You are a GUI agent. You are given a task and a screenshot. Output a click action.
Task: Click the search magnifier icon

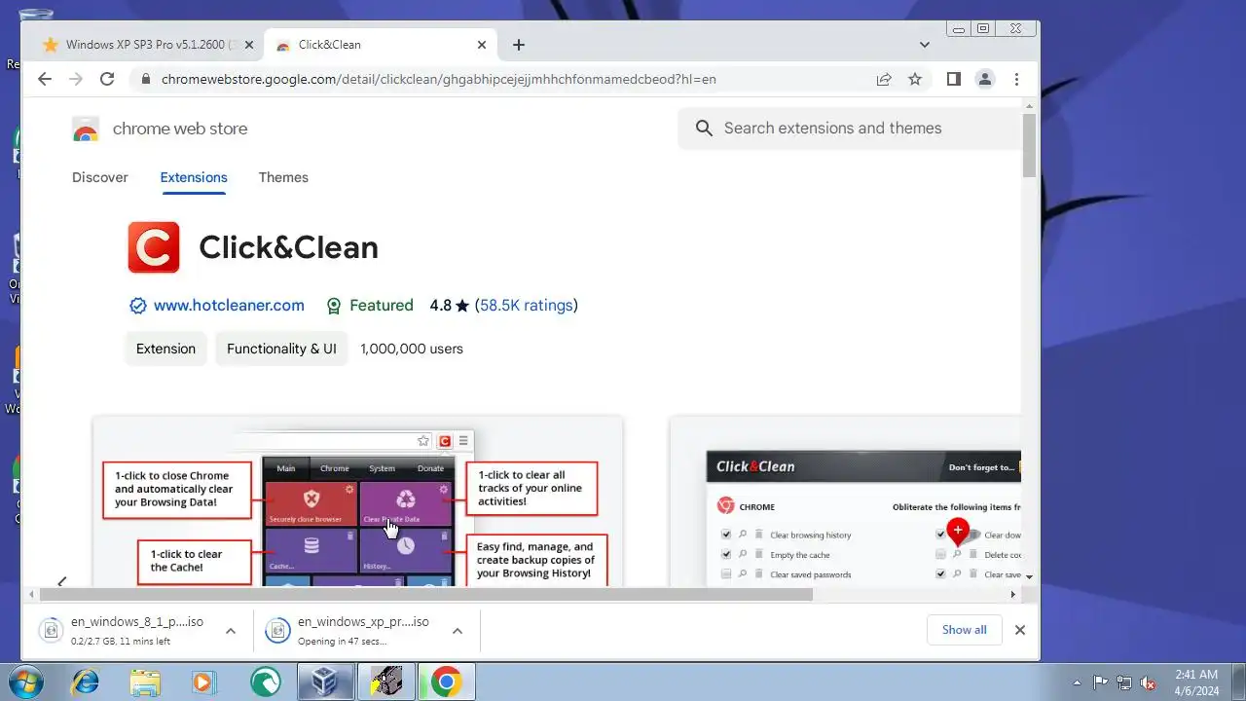[705, 128]
